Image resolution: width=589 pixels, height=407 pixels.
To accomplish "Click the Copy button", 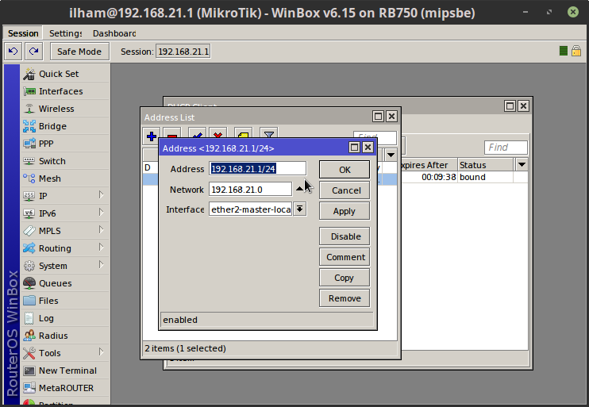I will tap(345, 278).
